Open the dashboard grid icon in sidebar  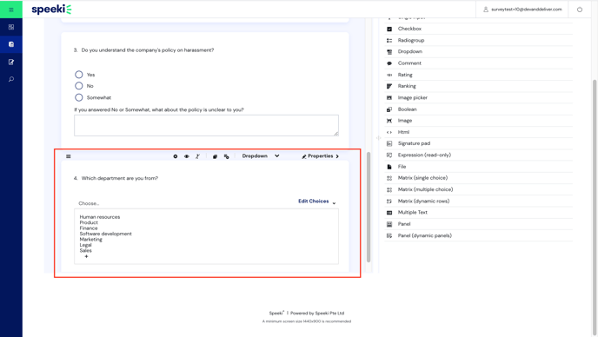(11, 27)
